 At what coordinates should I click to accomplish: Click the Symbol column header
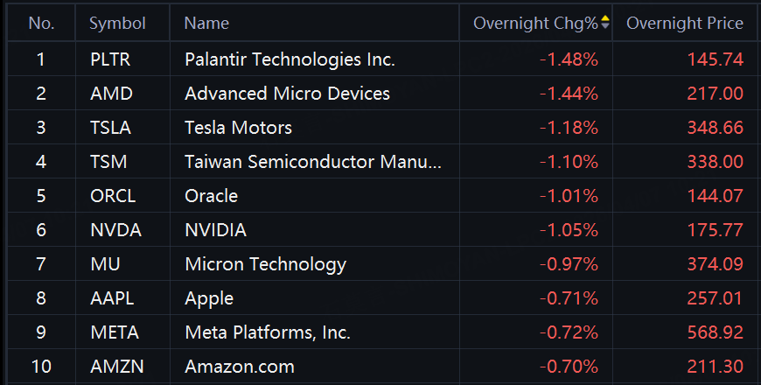click(117, 24)
